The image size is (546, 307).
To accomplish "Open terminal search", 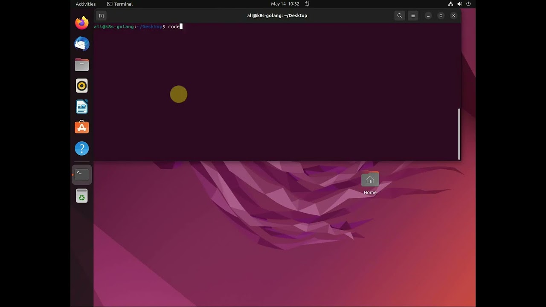I will tap(400, 16).
